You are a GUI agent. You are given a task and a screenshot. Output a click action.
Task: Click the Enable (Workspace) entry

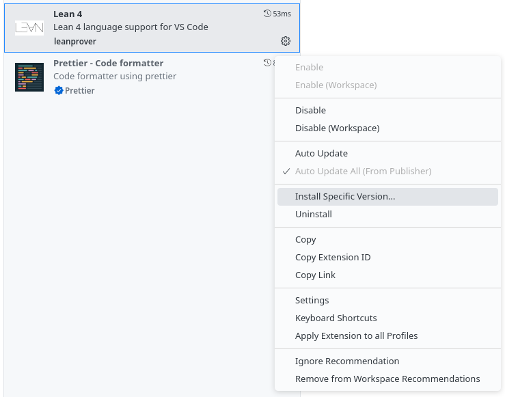point(387,85)
